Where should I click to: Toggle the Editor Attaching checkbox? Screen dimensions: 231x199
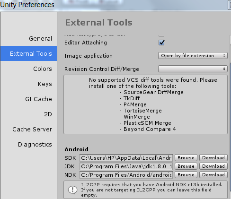[161, 43]
